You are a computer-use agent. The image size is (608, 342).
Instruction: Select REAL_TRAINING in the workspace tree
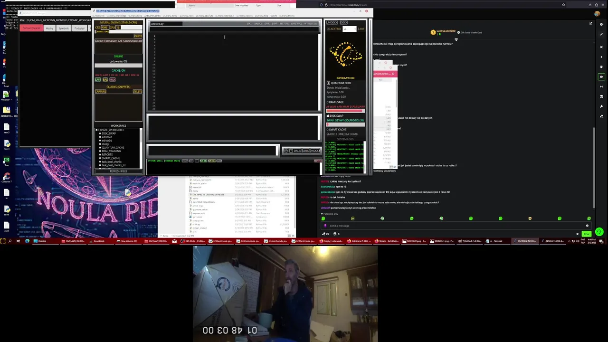111,151
